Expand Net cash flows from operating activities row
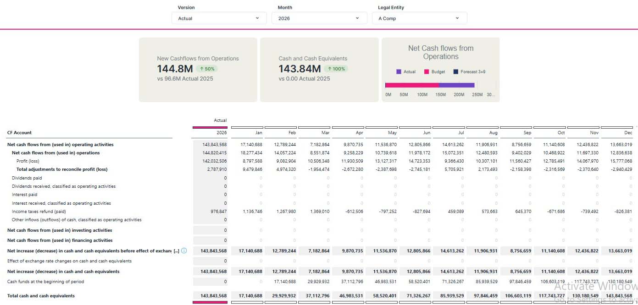638x305 pixels. 60,145
